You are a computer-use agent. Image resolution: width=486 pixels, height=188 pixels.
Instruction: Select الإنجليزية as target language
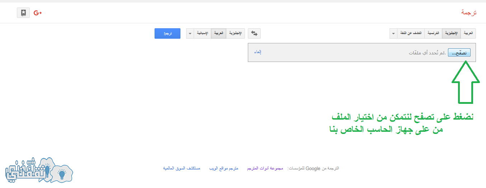coord(235,33)
